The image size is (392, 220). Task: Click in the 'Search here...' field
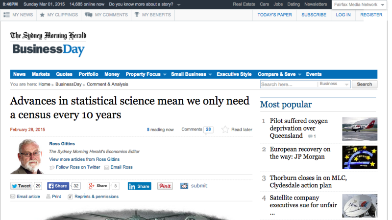(289, 84)
